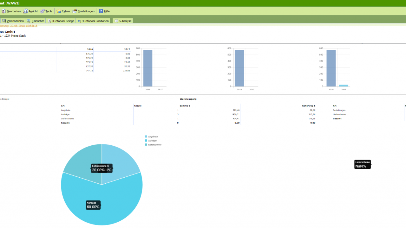The image size is (406, 228).
Task: Click the blue Hilfe question mark icon
Action: [x=101, y=11]
